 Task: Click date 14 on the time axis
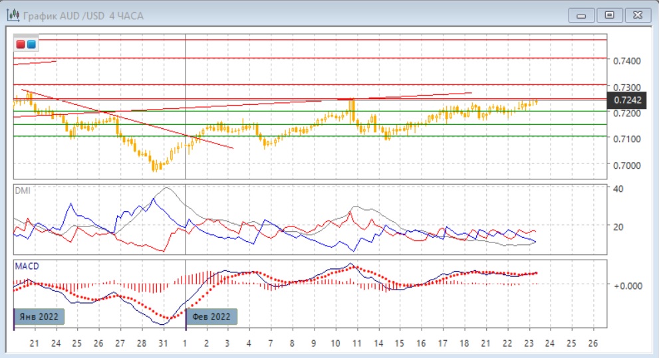tap(377, 343)
